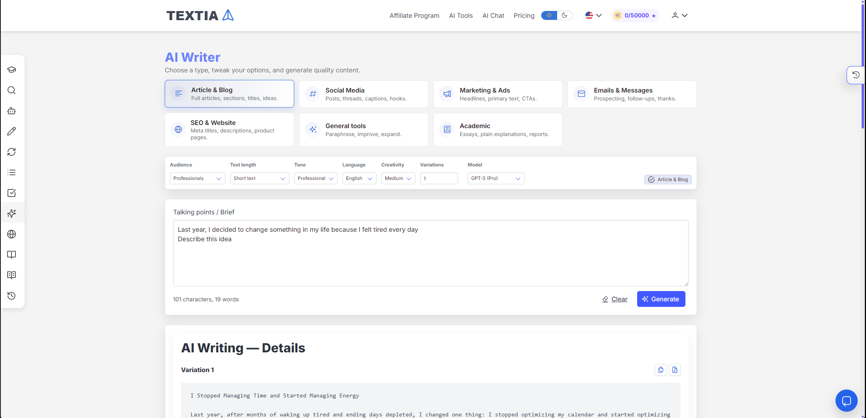This screenshot has height=418, width=866.
Task: Click the General tools sparkle icon
Action: (313, 129)
